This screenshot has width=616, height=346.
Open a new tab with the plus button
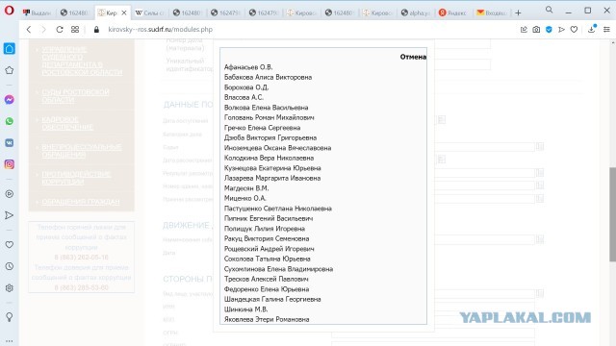518,12
